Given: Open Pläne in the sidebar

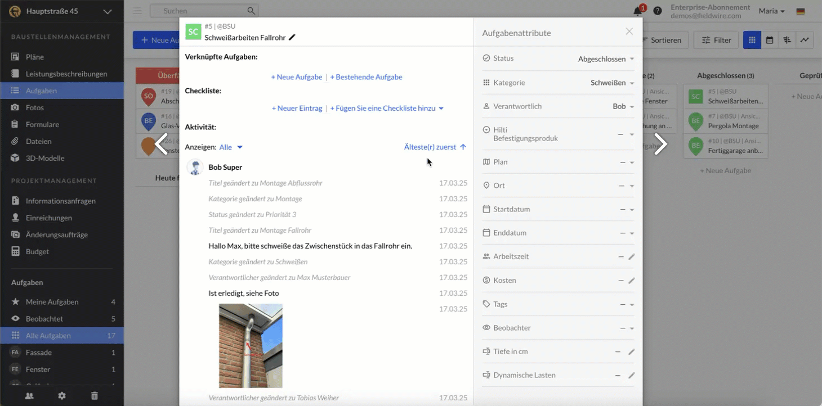Looking at the screenshot, I should (x=35, y=57).
